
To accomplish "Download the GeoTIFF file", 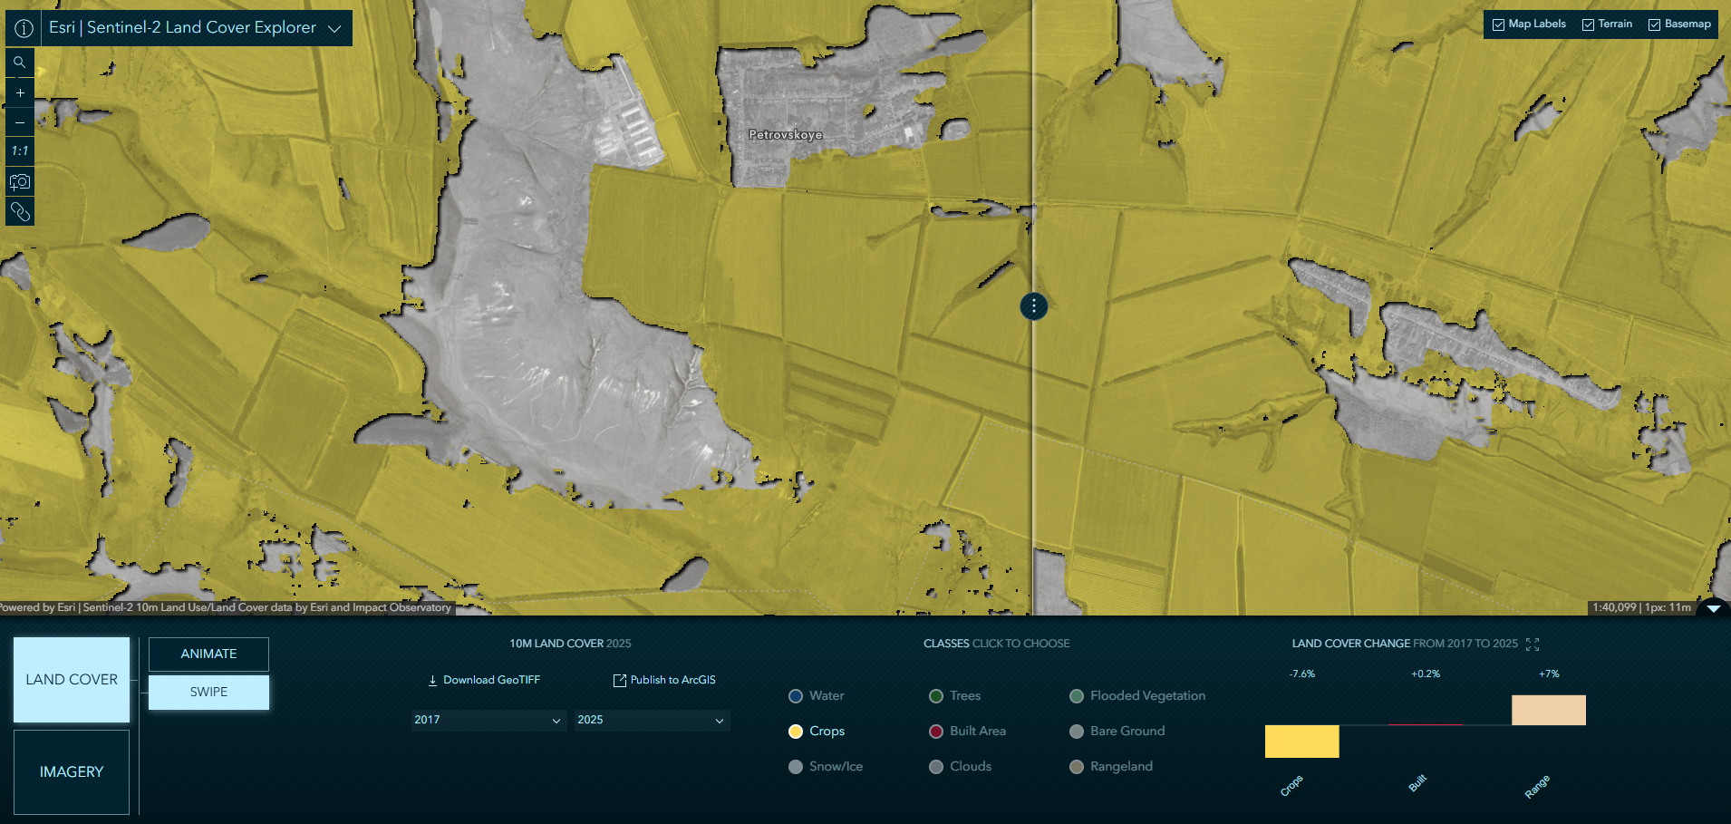I will (x=483, y=680).
